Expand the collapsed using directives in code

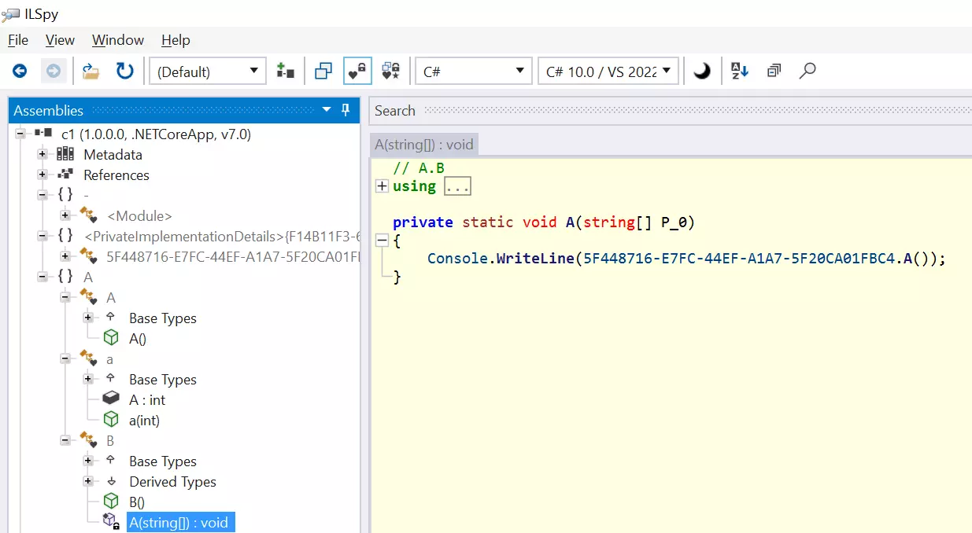(382, 186)
